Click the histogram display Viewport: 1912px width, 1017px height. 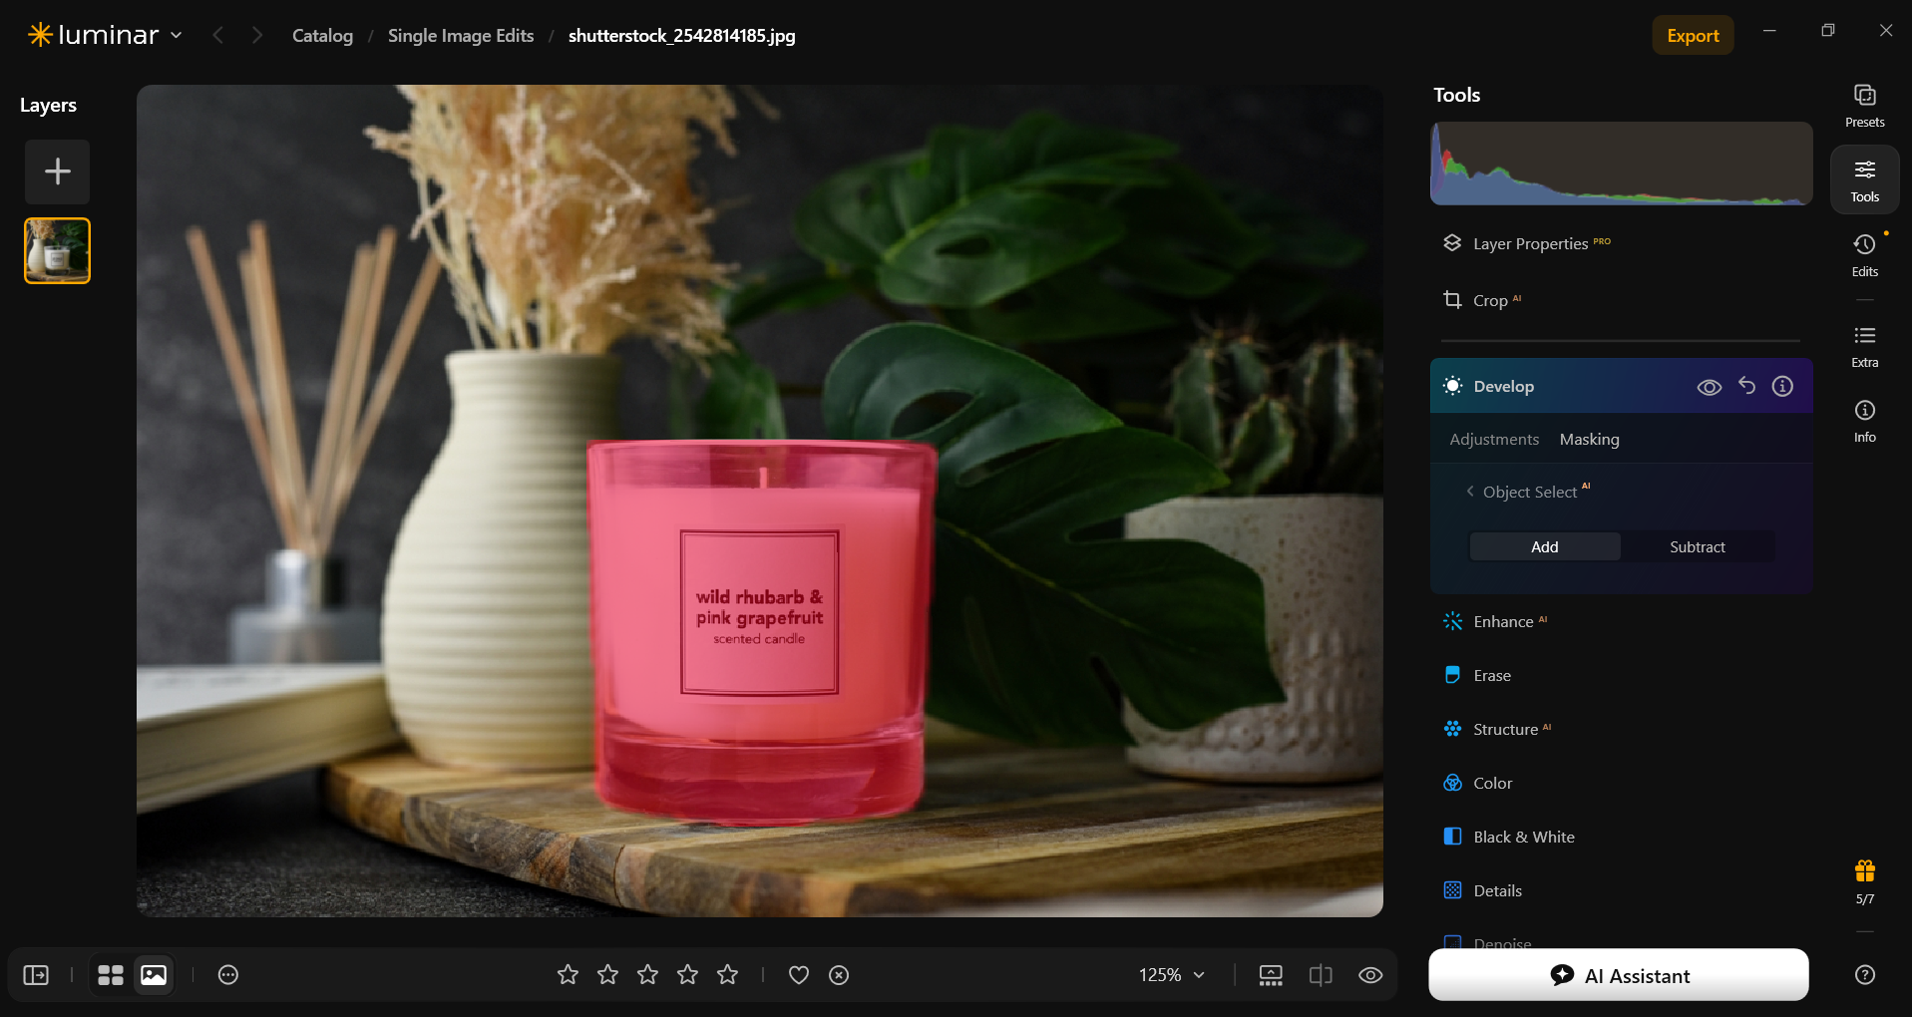(1621, 164)
